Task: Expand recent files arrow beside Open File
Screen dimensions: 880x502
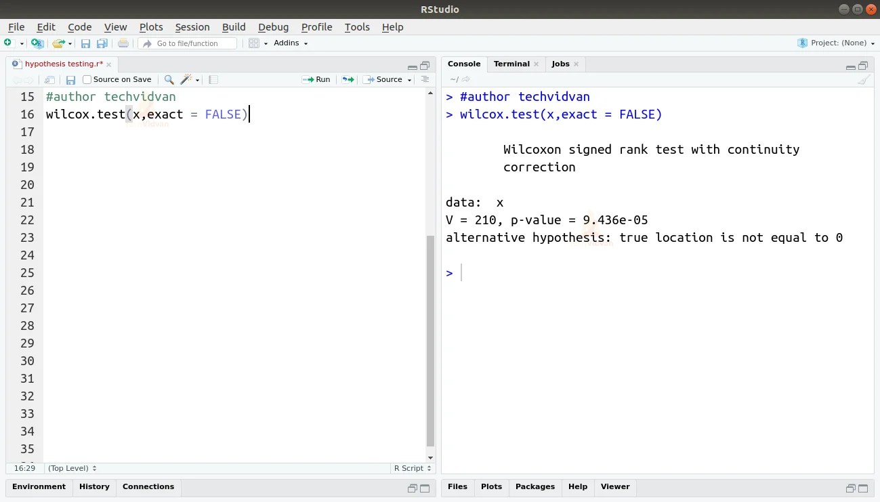Action: pos(70,44)
